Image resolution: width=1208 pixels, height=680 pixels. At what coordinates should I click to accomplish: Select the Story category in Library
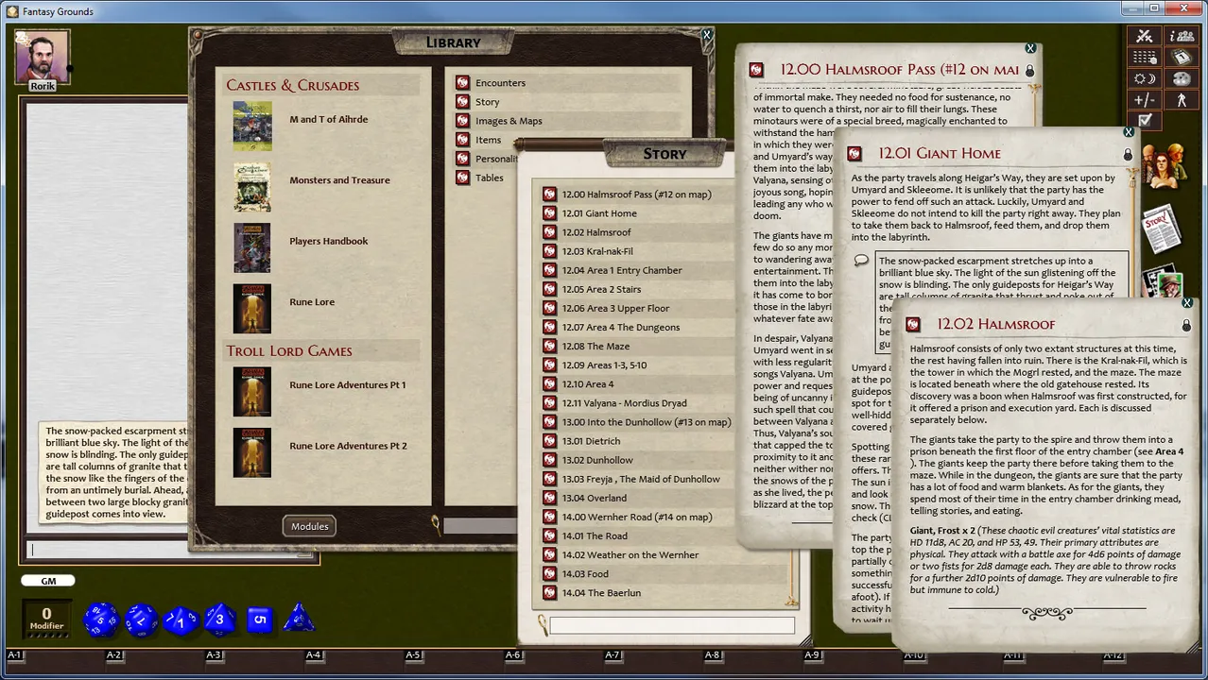click(x=488, y=102)
